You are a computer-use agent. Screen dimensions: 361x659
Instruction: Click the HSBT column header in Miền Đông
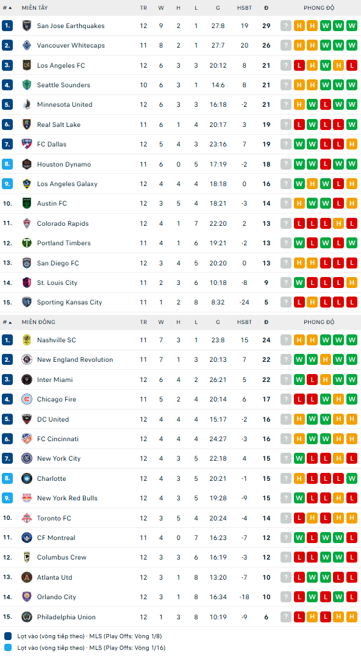(244, 322)
